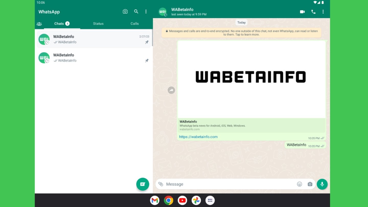Open the emoji picker

pos(300,184)
